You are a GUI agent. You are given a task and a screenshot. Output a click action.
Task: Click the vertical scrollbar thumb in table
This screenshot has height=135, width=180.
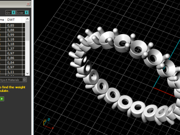pos(27,31)
